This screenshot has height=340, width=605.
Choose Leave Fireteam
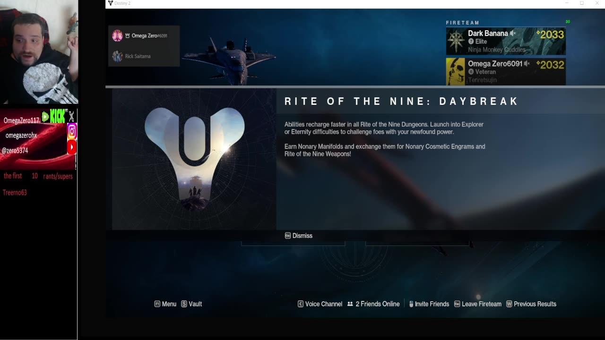tap(477, 304)
